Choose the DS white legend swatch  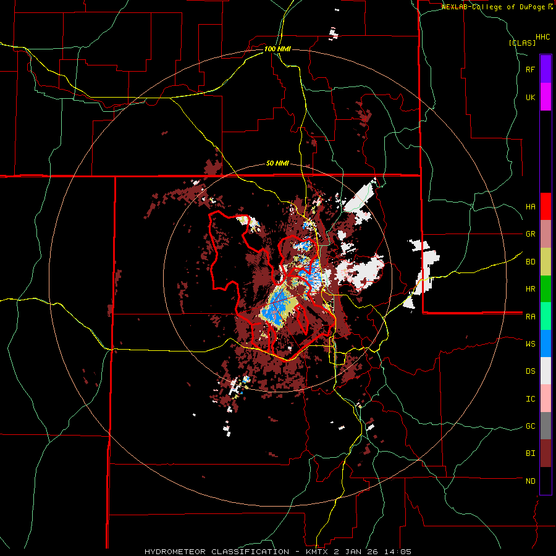point(545,371)
